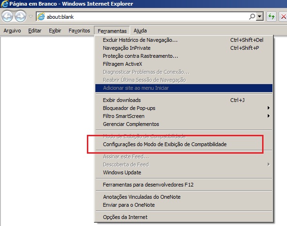This screenshot has width=287, height=226.
Task: Launch Windows Update from menu
Action: click(x=184, y=172)
